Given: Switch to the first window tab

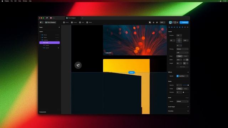Looking at the screenshot, I should 57,18.
